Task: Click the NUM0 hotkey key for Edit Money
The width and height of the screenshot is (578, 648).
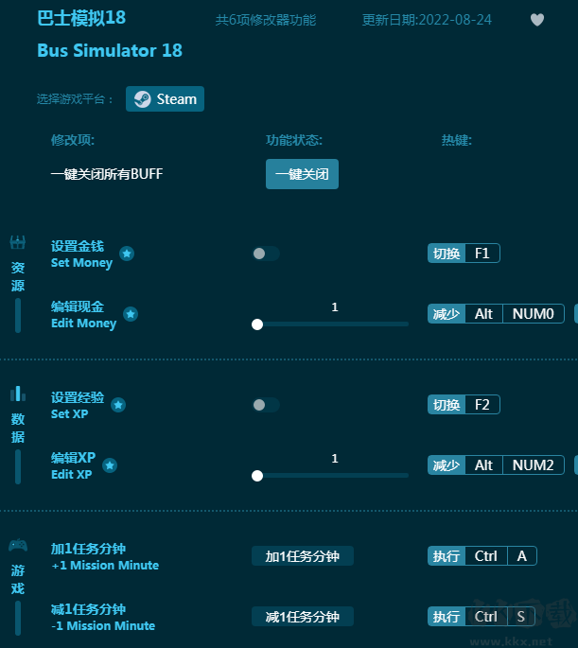Action: pyautogui.click(x=533, y=314)
